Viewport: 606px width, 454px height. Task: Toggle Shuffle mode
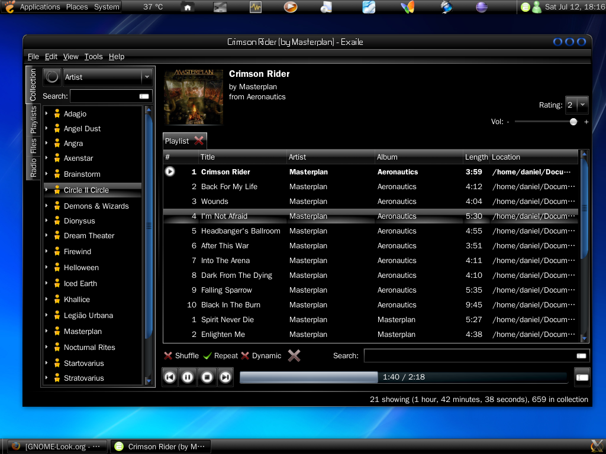pos(181,355)
